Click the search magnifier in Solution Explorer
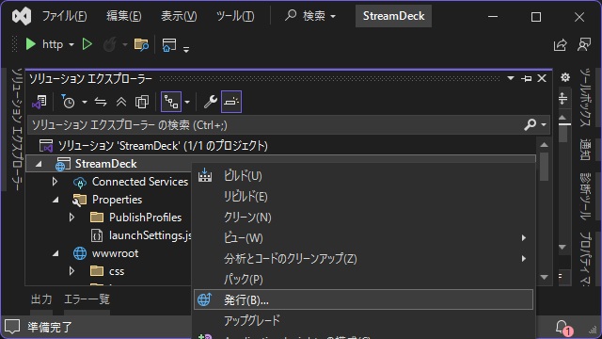This screenshot has width=602, height=339. 531,124
